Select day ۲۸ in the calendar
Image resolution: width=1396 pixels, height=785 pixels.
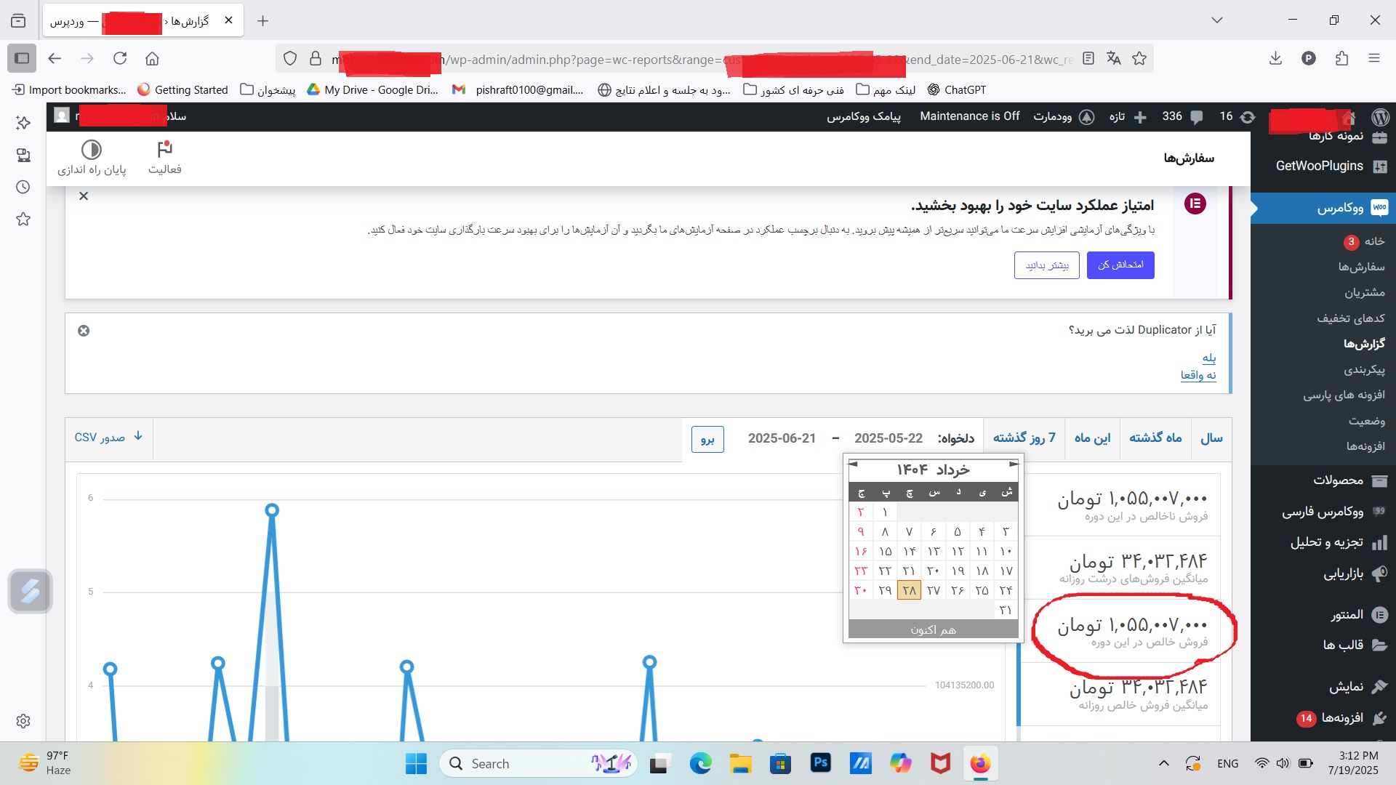[x=909, y=590]
